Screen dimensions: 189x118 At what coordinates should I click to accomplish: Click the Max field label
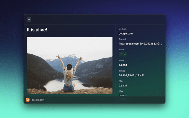pos(121,91)
